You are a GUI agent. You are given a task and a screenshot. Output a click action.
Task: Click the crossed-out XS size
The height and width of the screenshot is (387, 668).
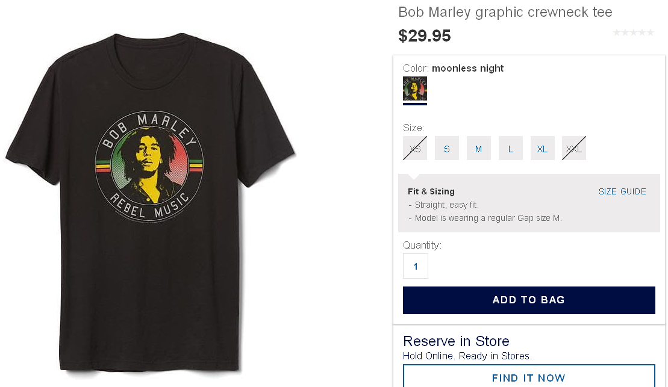(x=415, y=149)
